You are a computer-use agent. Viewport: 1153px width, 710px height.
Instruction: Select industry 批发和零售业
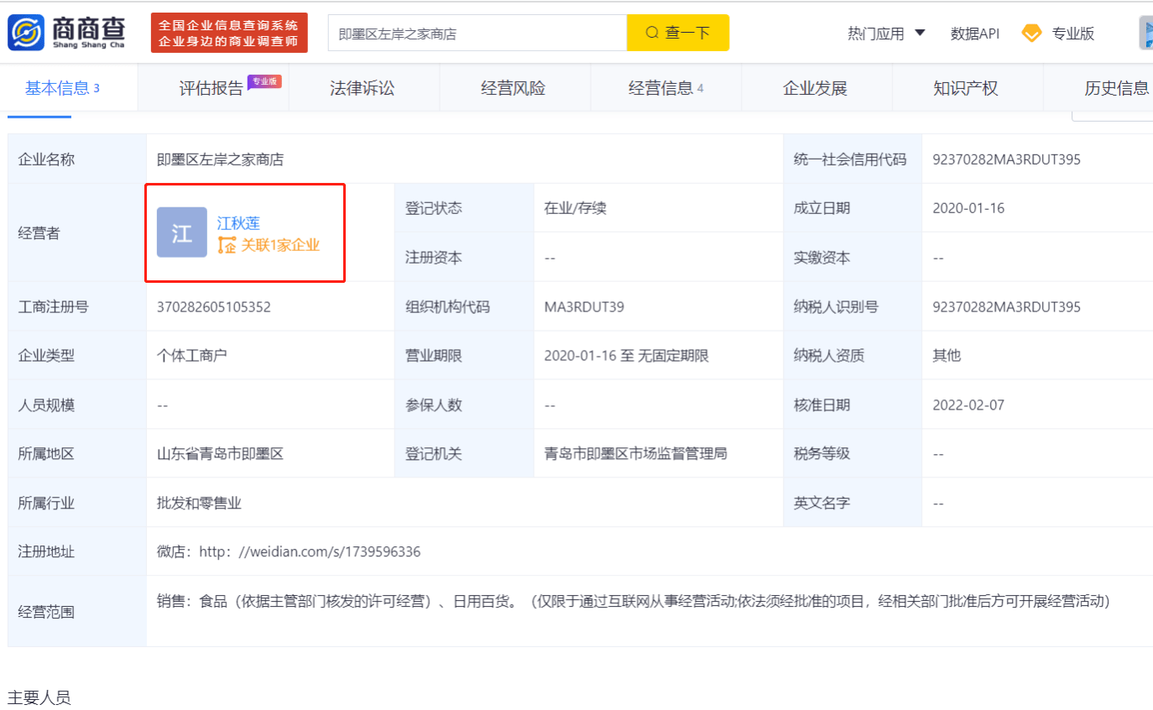pos(199,503)
